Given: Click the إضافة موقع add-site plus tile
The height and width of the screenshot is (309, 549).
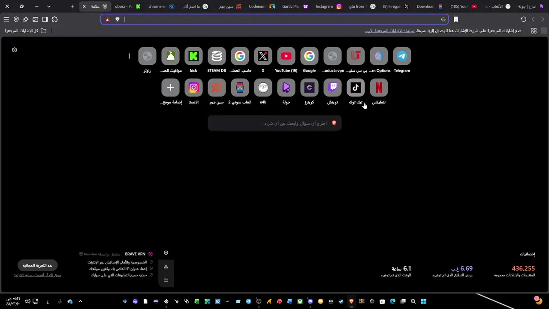Looking at the screenshot, I should click(x=170, y=88).
